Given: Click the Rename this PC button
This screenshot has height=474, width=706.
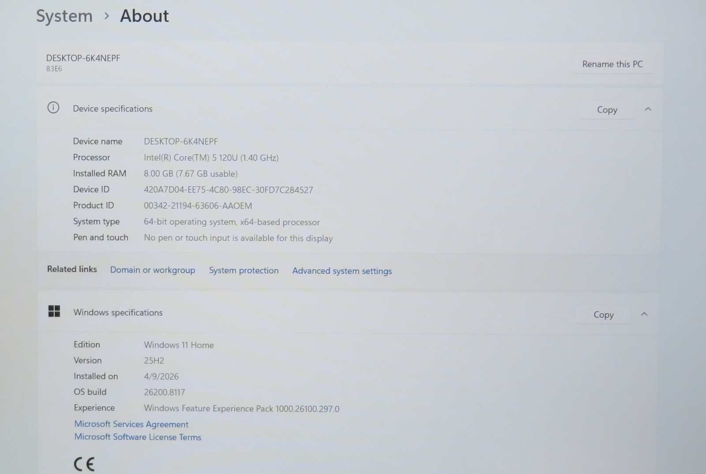Looking at the screenshot, I should coord(612,64).
